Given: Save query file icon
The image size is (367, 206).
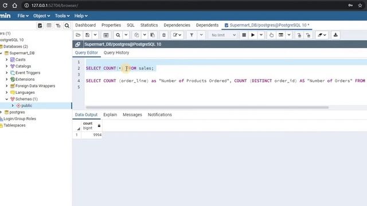Looking at the screenshot, I should click(87, 35).
